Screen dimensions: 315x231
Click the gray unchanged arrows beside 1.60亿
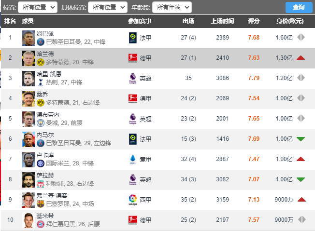tap(301, 37)
